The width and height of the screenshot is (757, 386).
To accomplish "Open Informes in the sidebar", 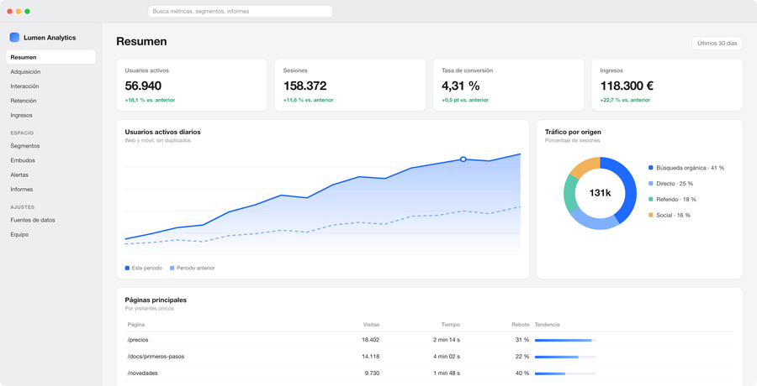I will click(50, 189).
